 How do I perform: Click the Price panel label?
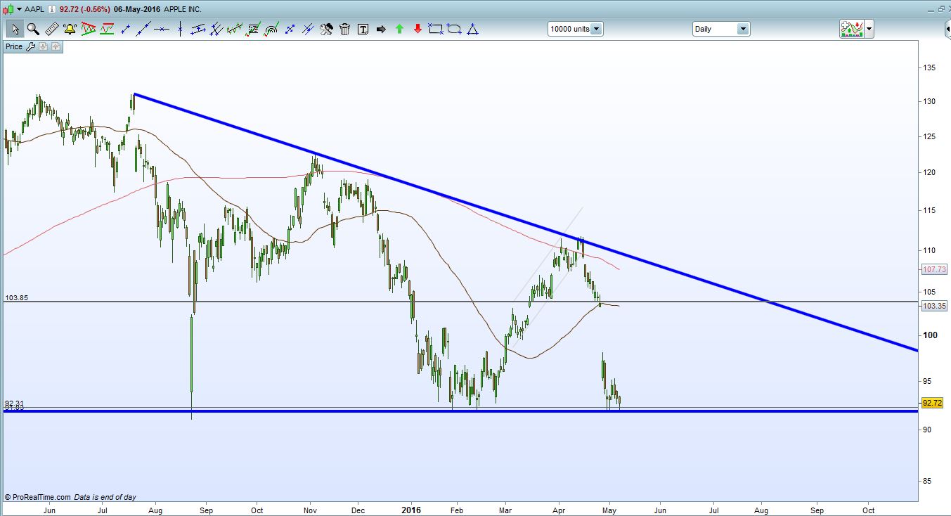coord(14,46)
